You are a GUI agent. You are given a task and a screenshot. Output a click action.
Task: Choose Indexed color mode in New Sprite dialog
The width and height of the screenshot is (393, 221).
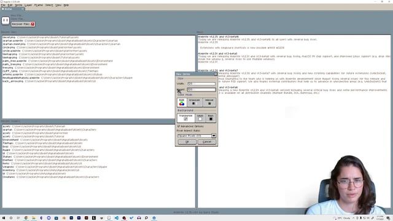pos(209,103)
